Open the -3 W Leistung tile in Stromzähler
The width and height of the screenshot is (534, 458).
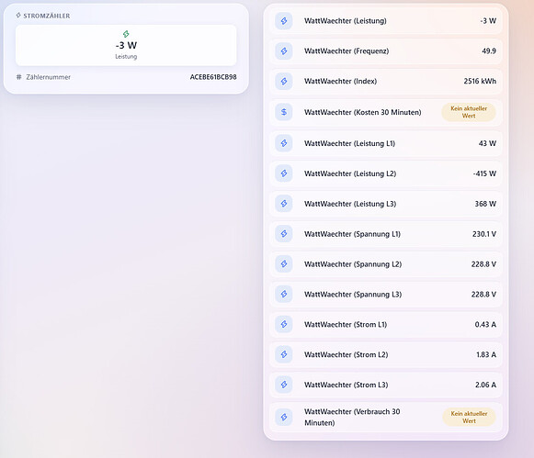click(x=126, y=45)
